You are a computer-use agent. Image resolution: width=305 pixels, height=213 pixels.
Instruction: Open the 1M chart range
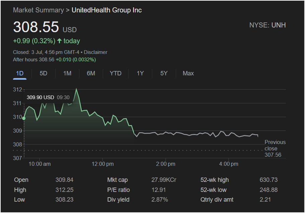click(67, 73)
